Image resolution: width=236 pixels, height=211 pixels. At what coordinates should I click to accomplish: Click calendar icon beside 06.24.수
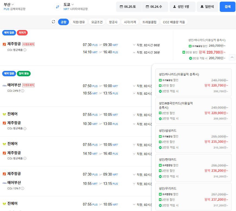coord(147,6)
